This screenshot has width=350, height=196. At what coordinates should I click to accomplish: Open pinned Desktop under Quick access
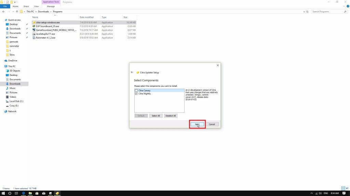click(x=13, y=24)
